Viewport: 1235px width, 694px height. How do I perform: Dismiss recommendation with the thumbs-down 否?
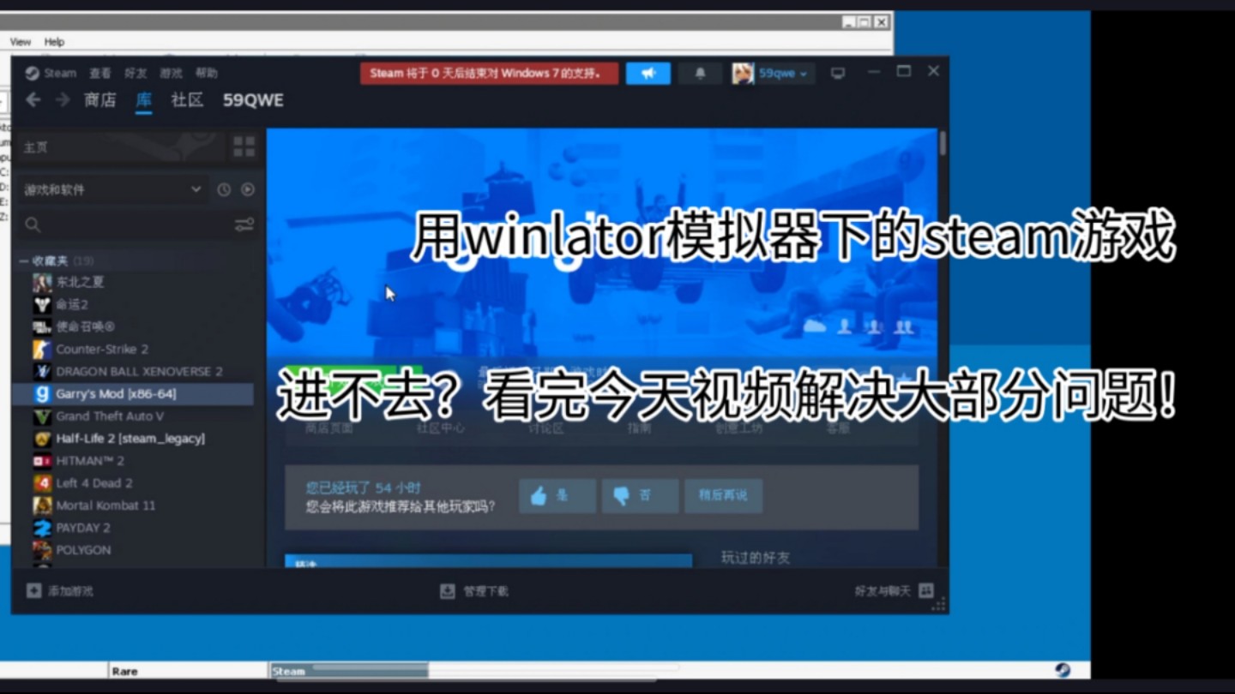pos(640,495)
